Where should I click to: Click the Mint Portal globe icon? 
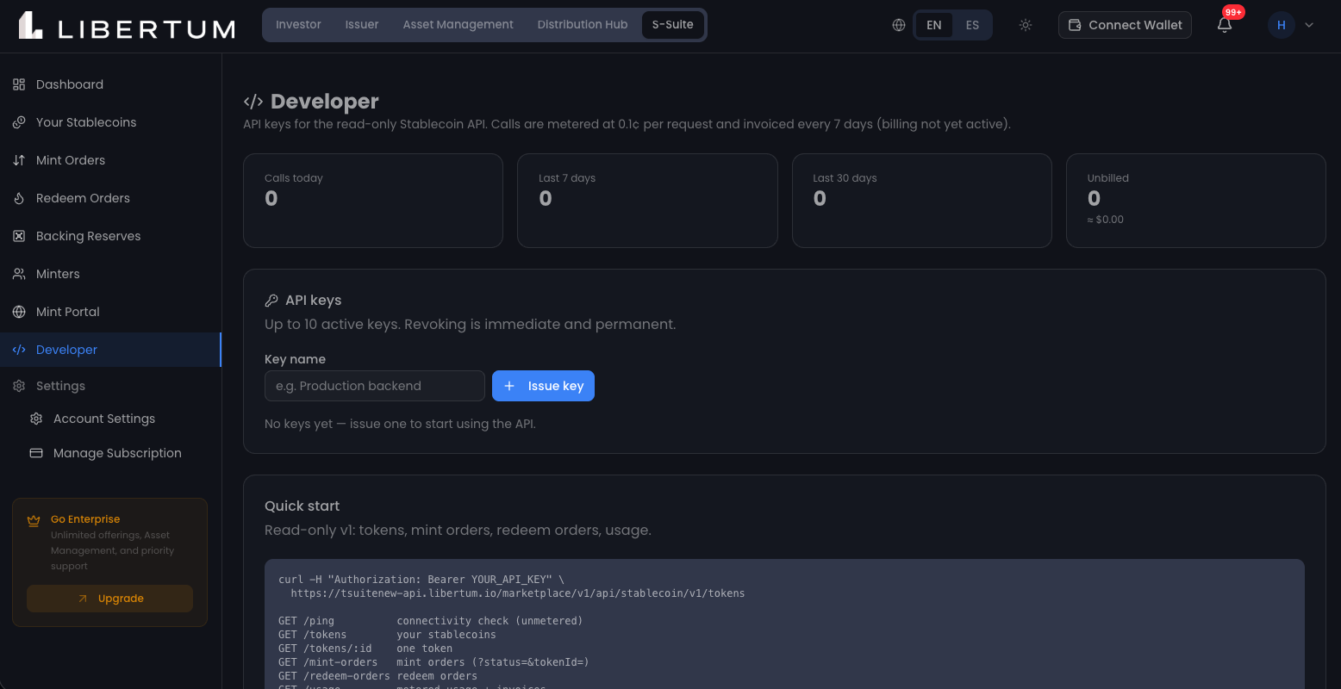point(19,312)
